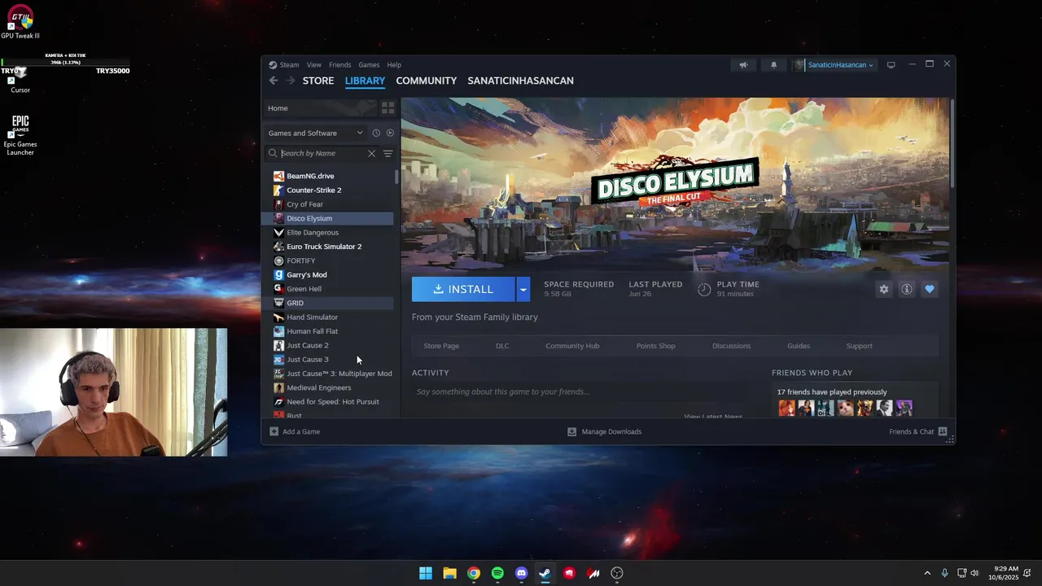This screenshot has width=1042, height=586.
Task: Launch Google Chrome from taskbar
Action: [474, 573]
